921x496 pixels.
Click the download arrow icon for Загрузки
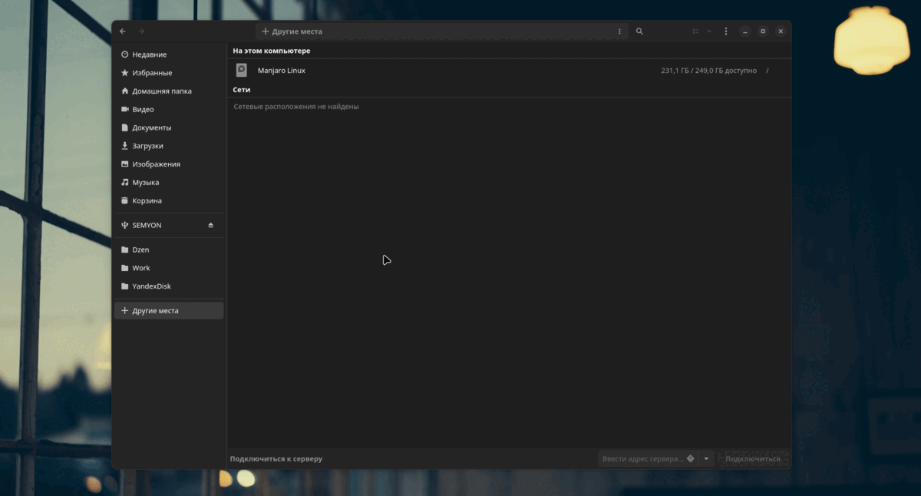click(125, 146)
